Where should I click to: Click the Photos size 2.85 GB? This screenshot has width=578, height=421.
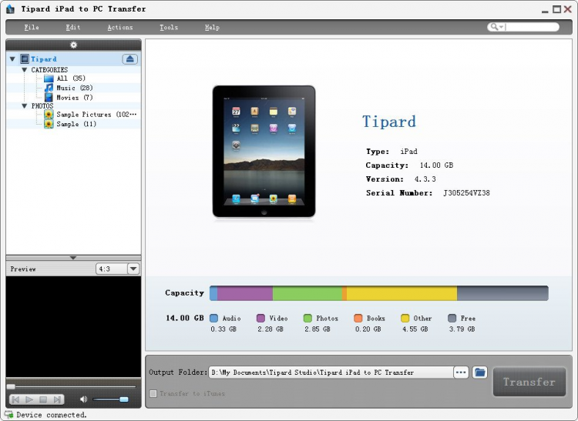(x=318, y=329)
